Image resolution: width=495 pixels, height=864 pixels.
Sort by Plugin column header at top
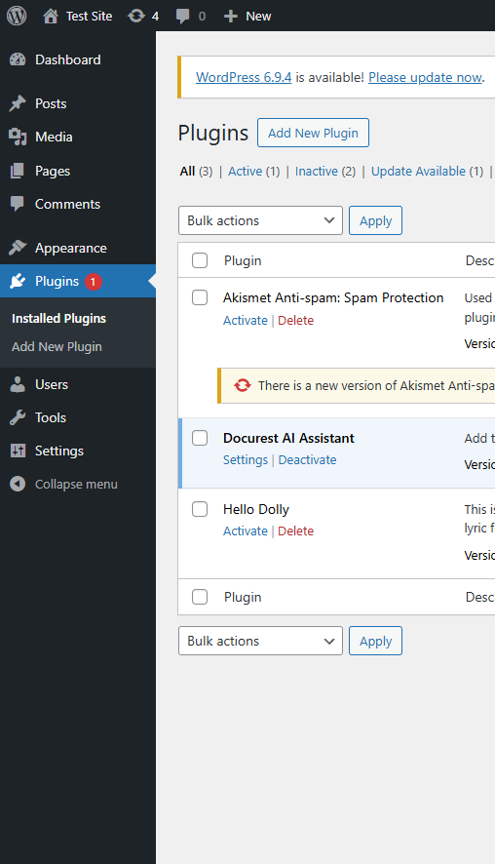[x=243, y=260]
